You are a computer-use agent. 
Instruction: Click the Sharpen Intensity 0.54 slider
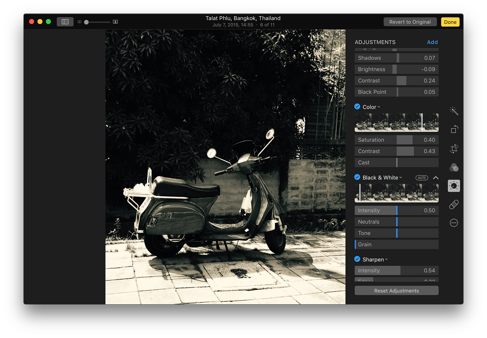tap(396, 270)
